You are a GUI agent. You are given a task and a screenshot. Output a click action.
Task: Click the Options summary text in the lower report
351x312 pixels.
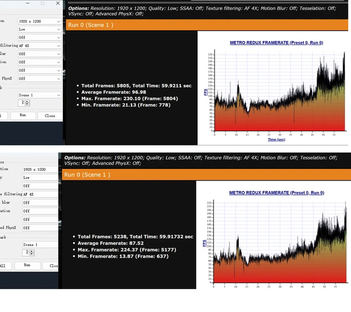point(200,161)
